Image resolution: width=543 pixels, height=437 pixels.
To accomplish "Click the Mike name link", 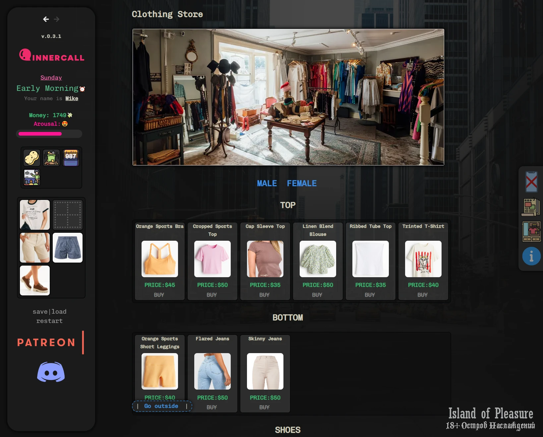I will coord(72,98).
